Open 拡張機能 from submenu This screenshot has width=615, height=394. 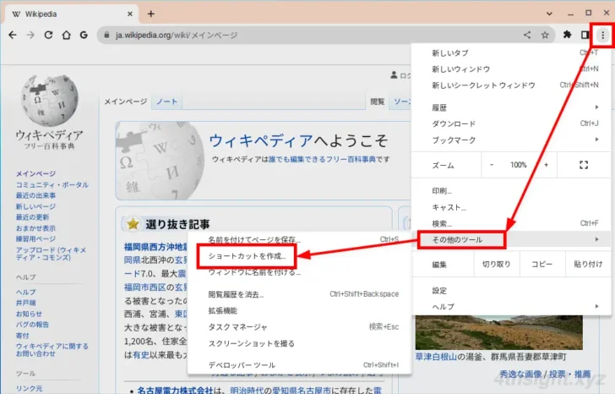point(300,311)
